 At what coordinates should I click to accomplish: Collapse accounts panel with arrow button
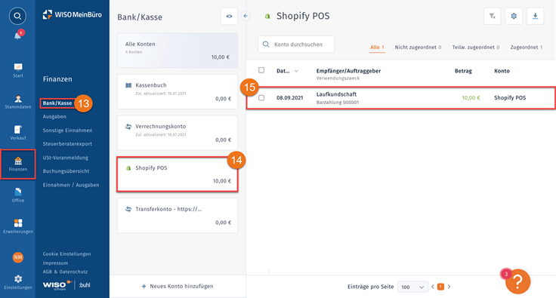point(246,16)
